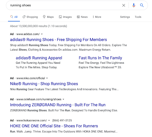Screen dimensions: 152x137
Task: Open the More menu via the three-dot icon
Action: pyautogui.click(x=93, y=17)
